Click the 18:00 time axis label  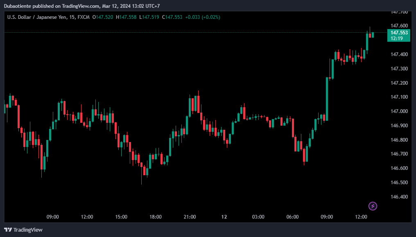click(x=156, y=217)
